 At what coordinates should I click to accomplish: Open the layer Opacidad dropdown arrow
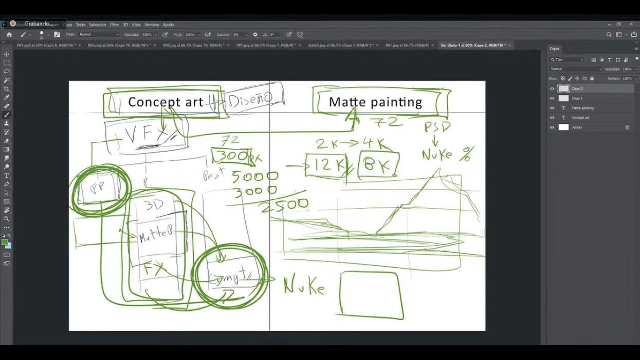coord(635,69)
